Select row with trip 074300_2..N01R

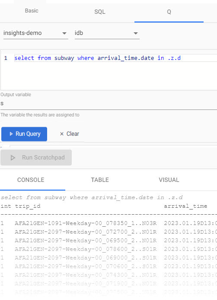pyautogui.click(x=108, y=275)
